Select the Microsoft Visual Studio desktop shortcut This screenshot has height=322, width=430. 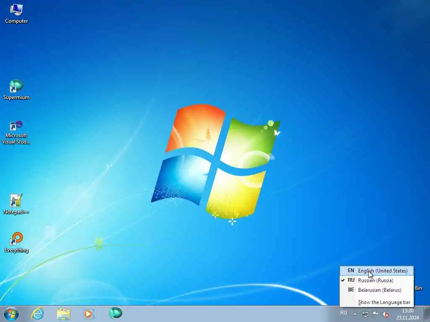(16, 132)
